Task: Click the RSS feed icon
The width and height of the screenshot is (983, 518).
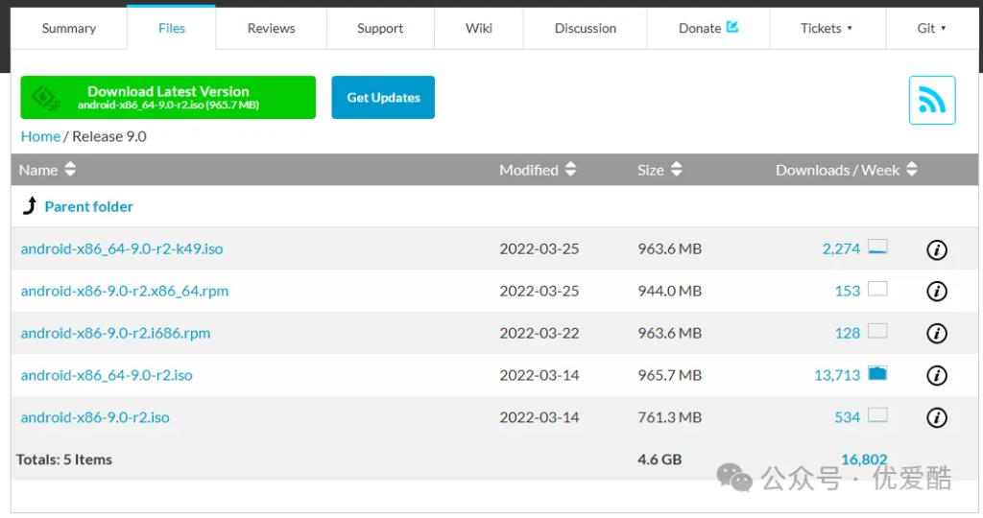Action: pyautogui.click(x=931, y=100)
